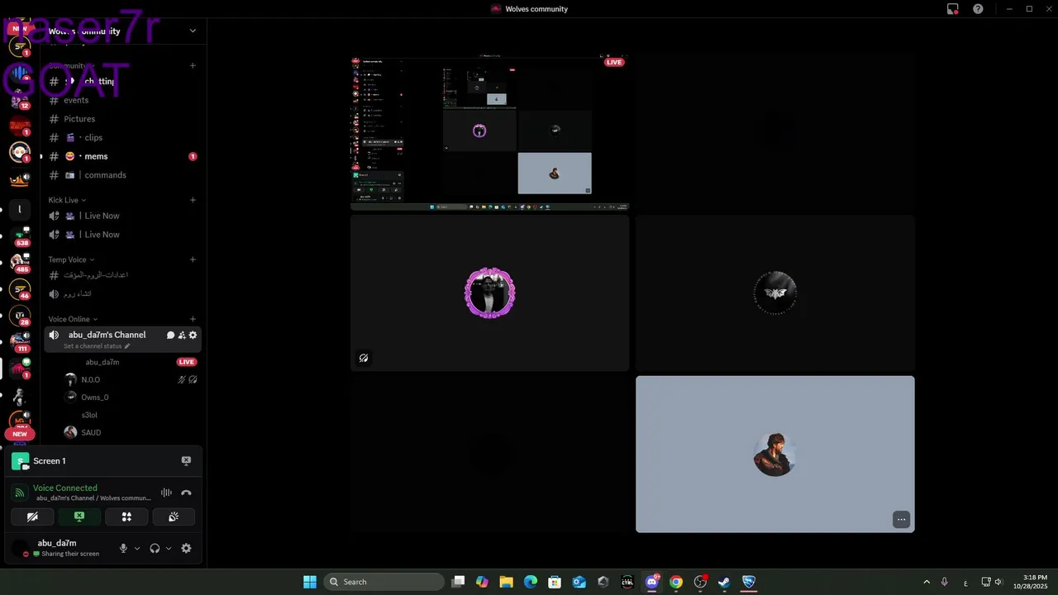This screenshot has height=595, width=1058.
Task: Create channel in Temp Voice category
Action: click(x=193, y=259)
